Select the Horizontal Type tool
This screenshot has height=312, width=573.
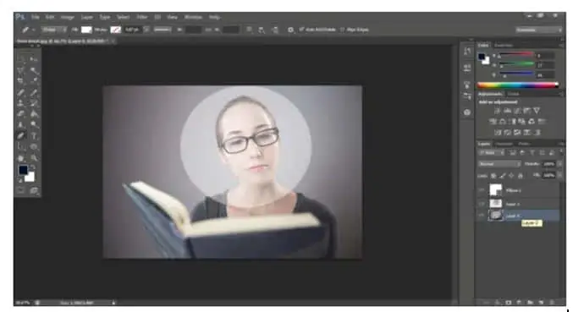34,136
